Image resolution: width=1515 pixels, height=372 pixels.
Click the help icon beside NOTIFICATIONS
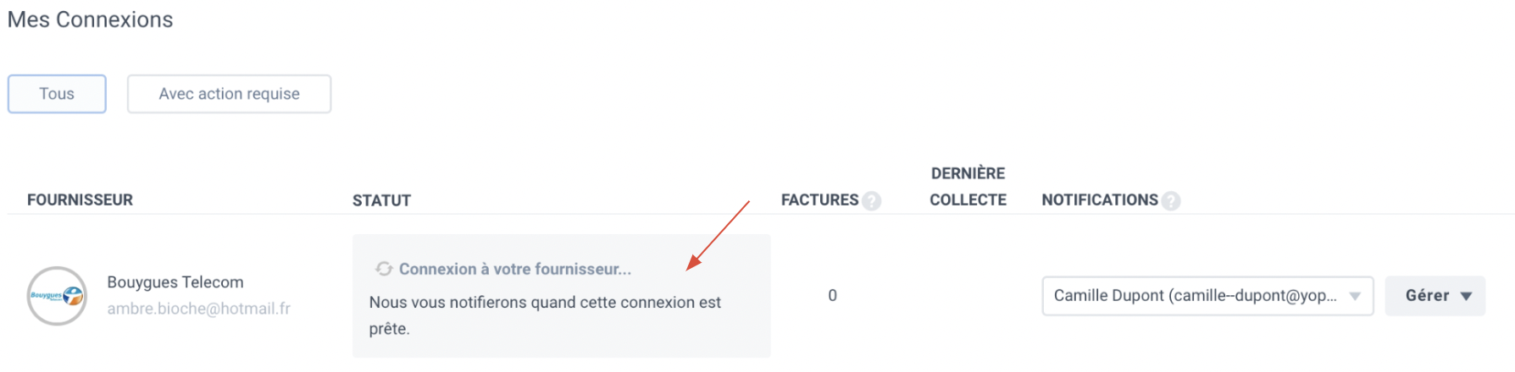(x=1171, y=201)
